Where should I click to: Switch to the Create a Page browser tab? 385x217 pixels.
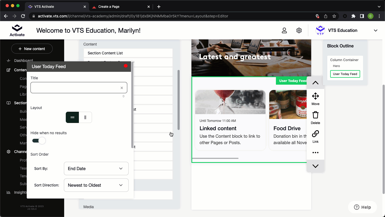point(121,7)
